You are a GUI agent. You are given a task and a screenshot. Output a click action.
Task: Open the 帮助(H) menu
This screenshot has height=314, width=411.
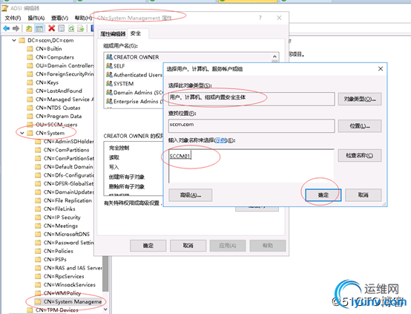pos(83,18)
